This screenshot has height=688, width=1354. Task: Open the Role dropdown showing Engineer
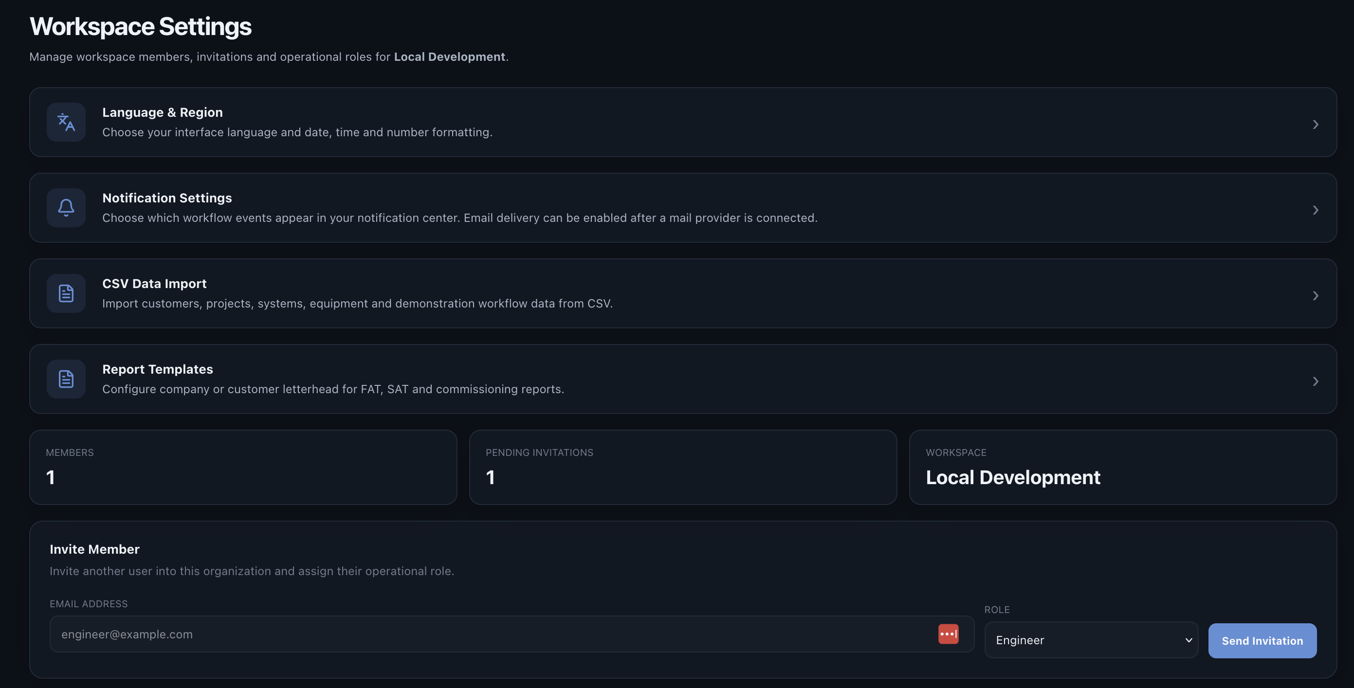coord(1091,640)
